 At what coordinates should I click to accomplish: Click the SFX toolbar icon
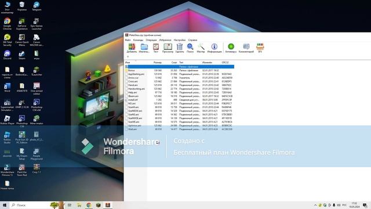point(260,48)
